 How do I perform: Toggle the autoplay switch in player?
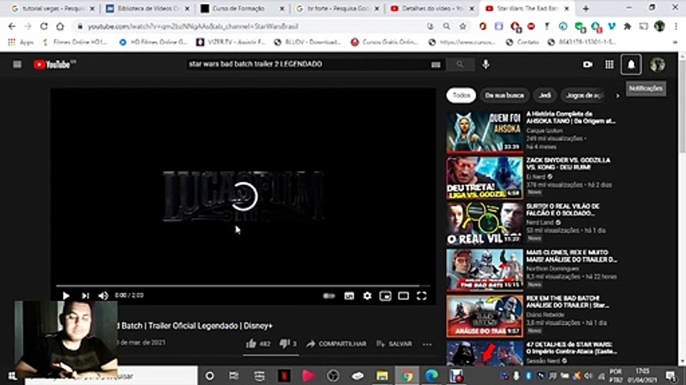(329, 296)
